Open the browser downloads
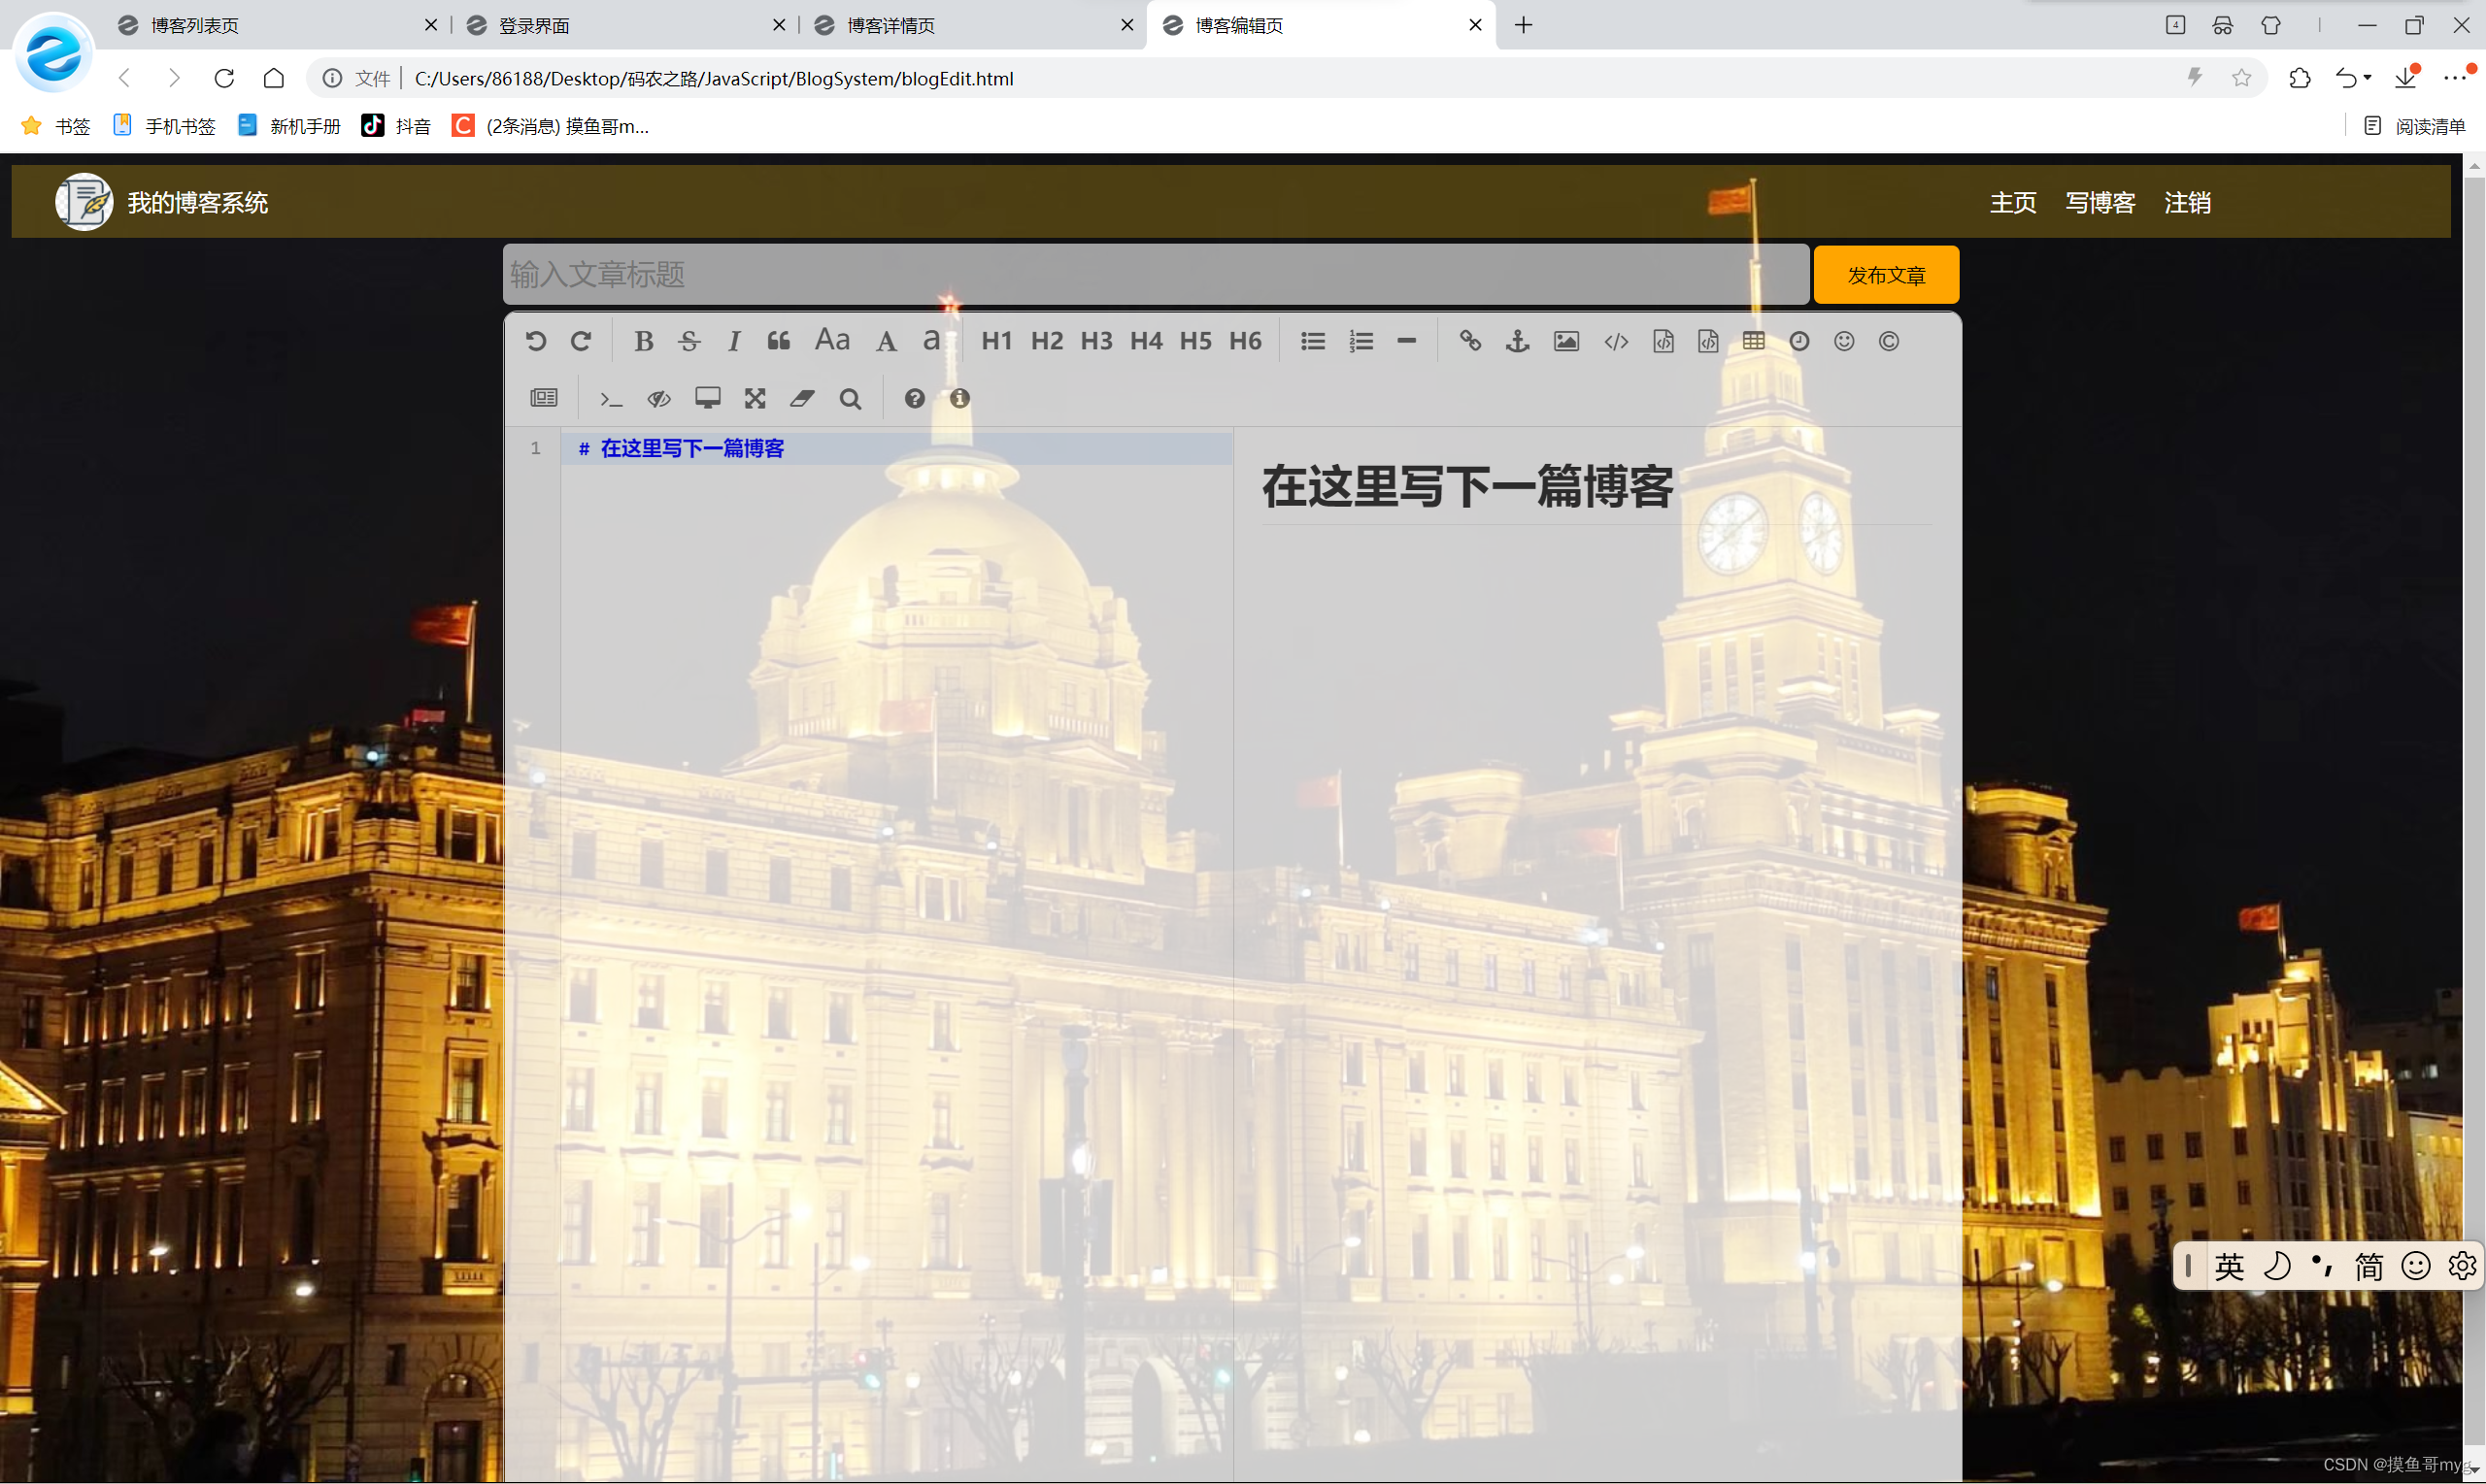Screen dimensions: 2486x1484 [2406, 78]
